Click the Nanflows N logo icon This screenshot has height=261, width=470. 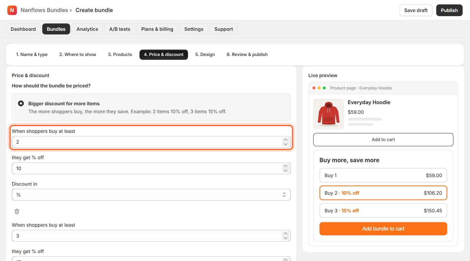point(12,10)
